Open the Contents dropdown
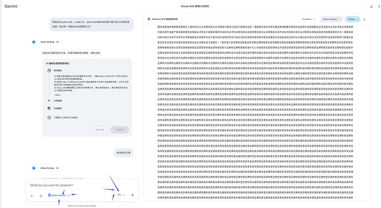381x208 pixels. (x=309, y=19)
